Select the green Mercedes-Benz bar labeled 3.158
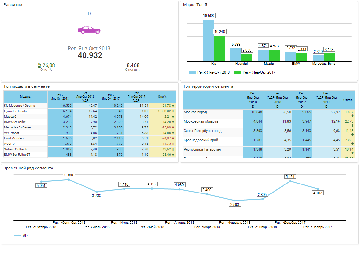359x254 pixels. click(329, 58)
